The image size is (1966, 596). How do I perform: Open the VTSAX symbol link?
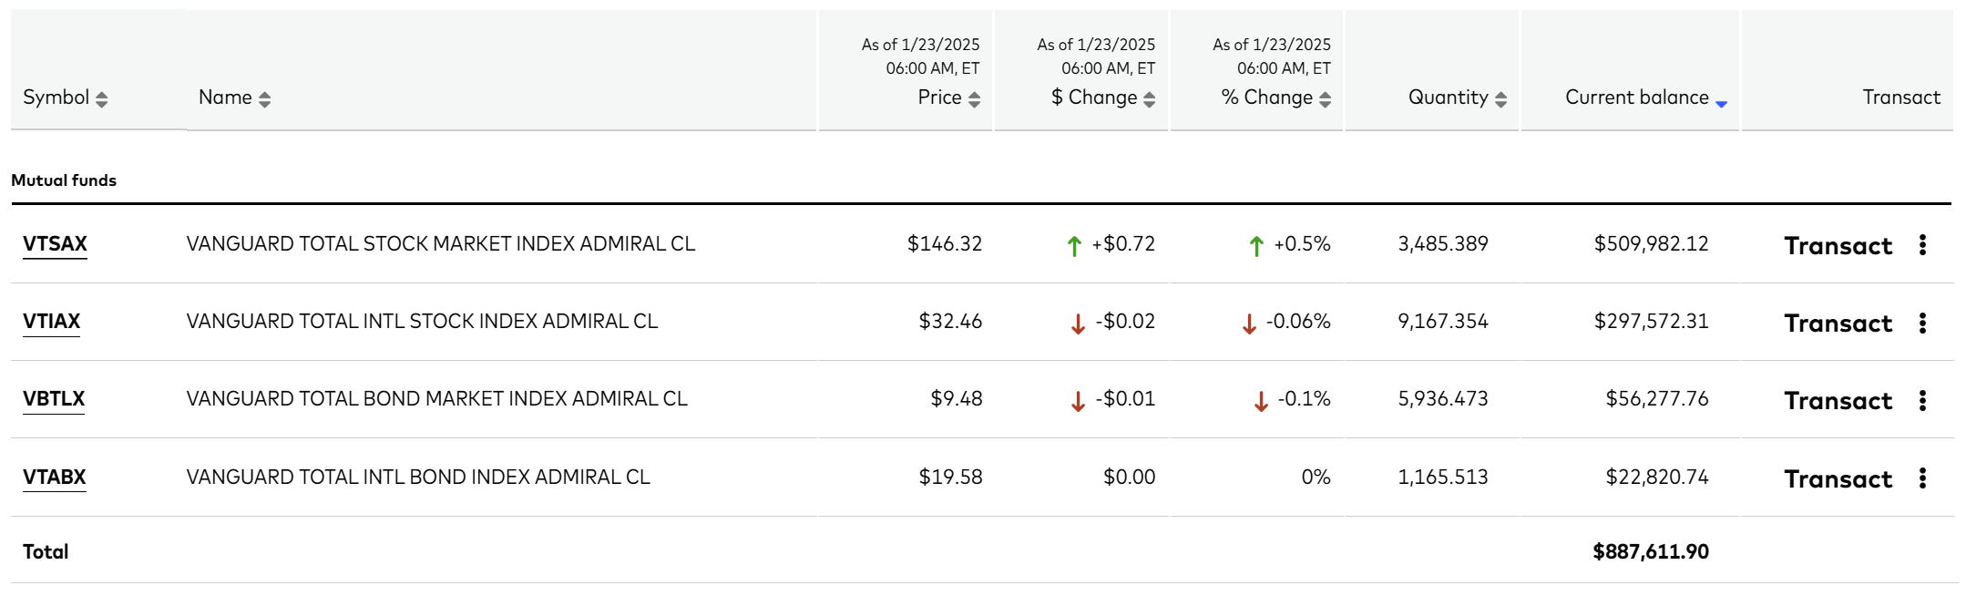(55, 244)
